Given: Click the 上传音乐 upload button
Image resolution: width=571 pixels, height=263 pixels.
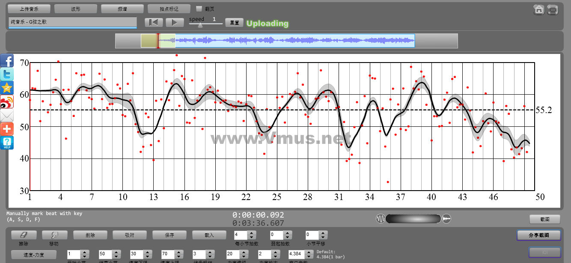Looking at the screenshot, I should [29, 9].
